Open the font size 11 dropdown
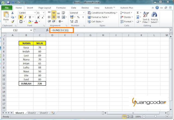The width and height of the screenshot is (174, 120). point(43,13)
